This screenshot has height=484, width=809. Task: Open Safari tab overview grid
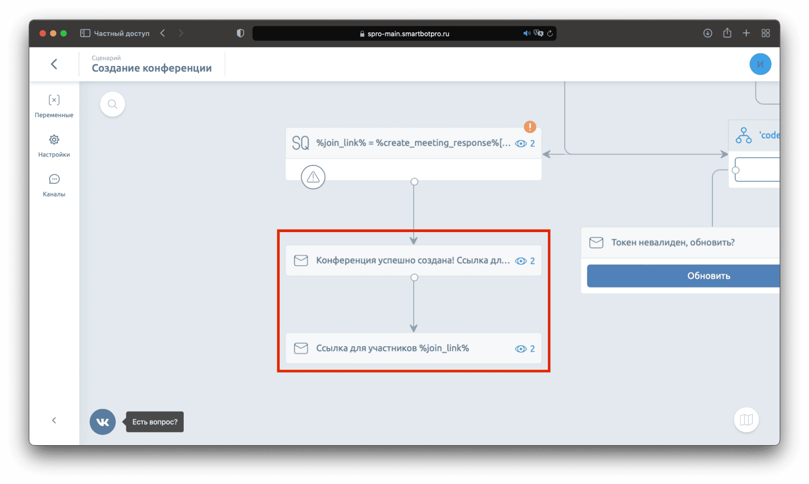765,33
